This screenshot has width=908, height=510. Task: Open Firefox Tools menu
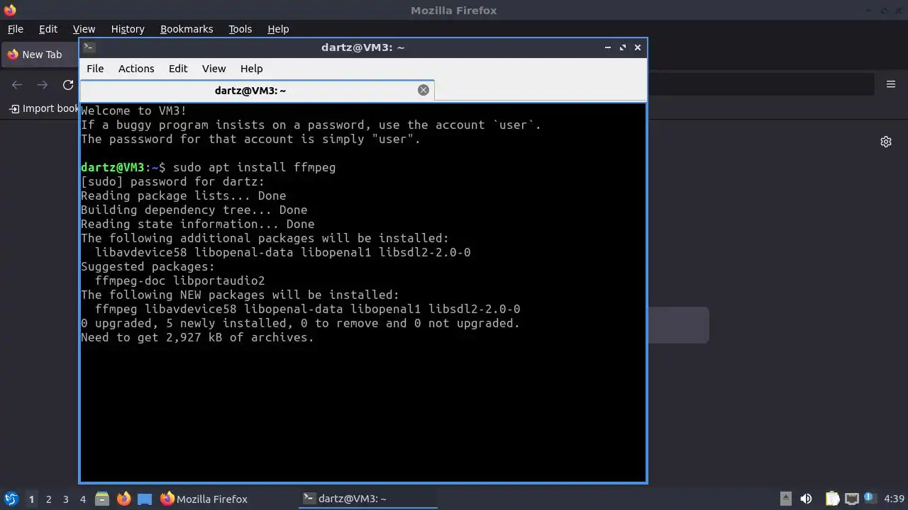point(240,29)
